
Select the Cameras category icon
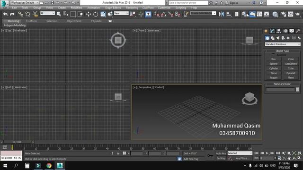(283, 38)
